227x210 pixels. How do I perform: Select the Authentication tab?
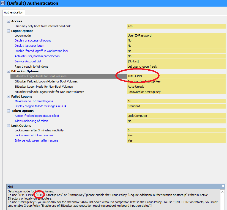13,12
